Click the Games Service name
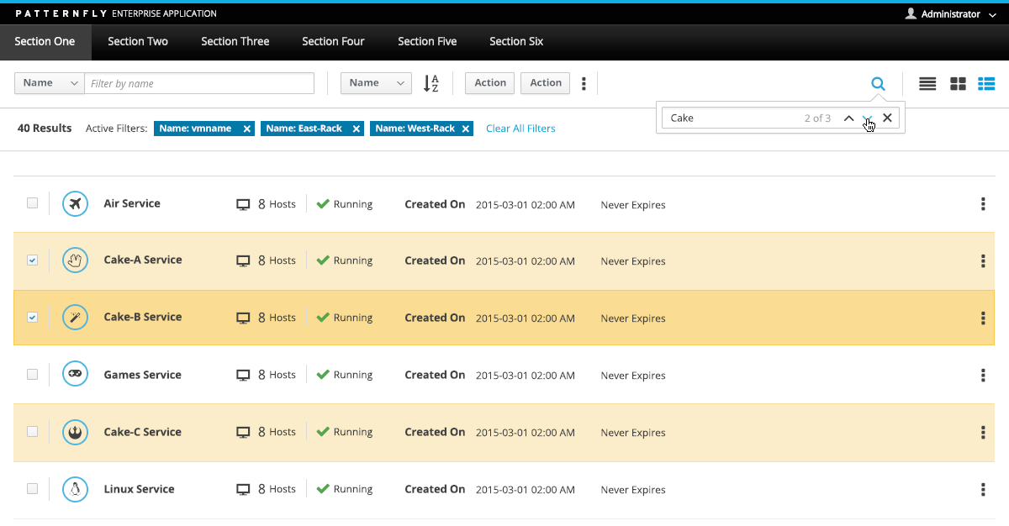Viewport: 1009px width, 526px height. click(142, 375)
